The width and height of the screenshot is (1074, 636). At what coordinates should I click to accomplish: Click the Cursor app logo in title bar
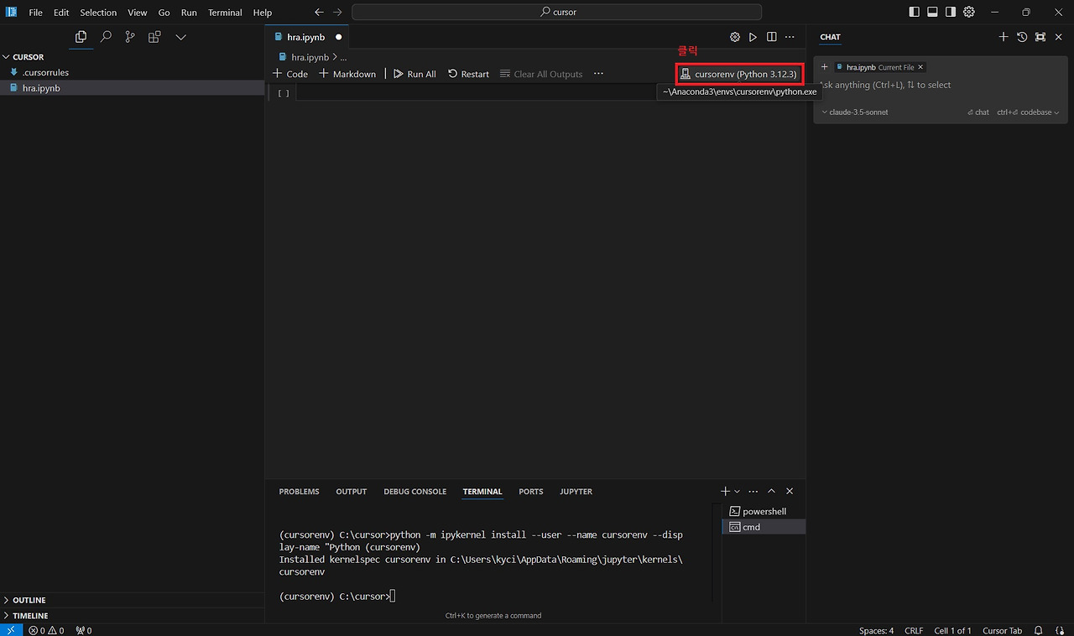point(11,12)
